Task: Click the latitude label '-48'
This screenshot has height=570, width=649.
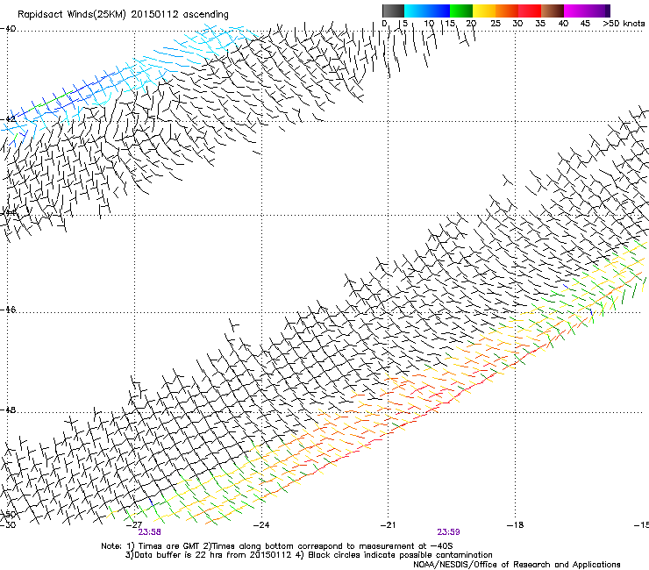Action: point(8,410)
